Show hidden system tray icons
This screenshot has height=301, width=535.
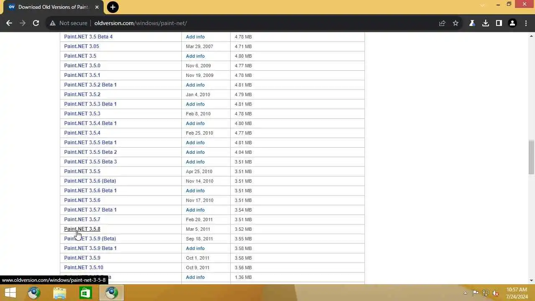pos(465,293)
